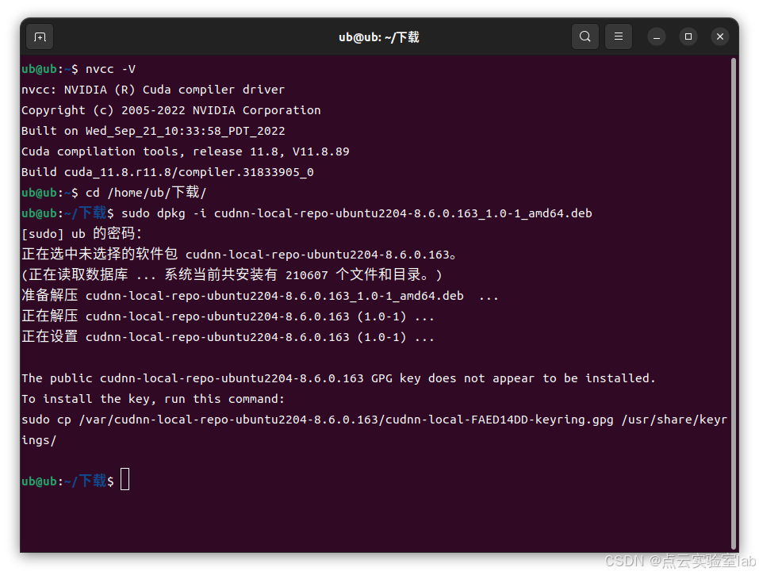Click the wrapped 'ings/' line
Image resolution: width=759 pixels, height=575 pixels.
[39, 440]
